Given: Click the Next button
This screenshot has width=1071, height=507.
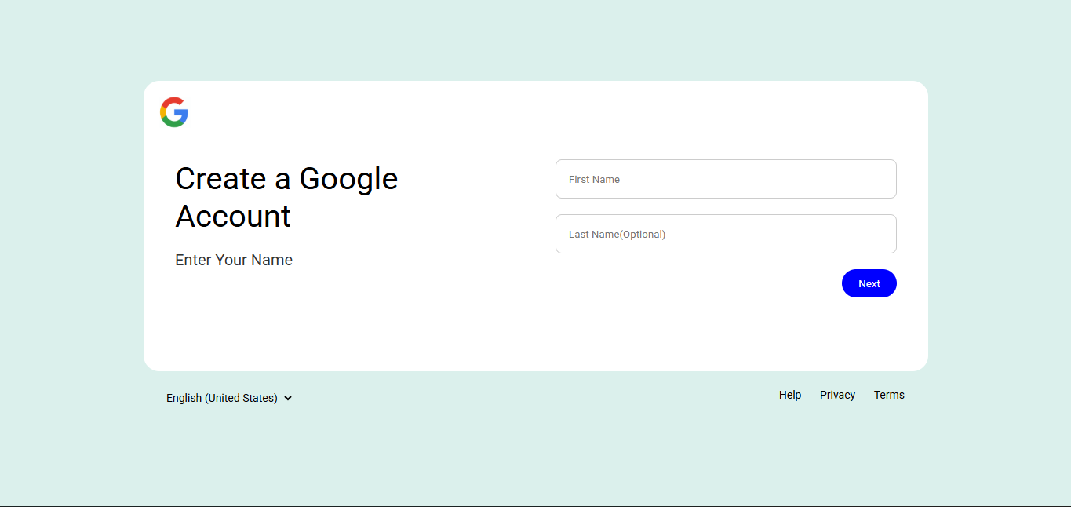Looking at the screenshot, I should pyautogui.click(x=869, y=283).
